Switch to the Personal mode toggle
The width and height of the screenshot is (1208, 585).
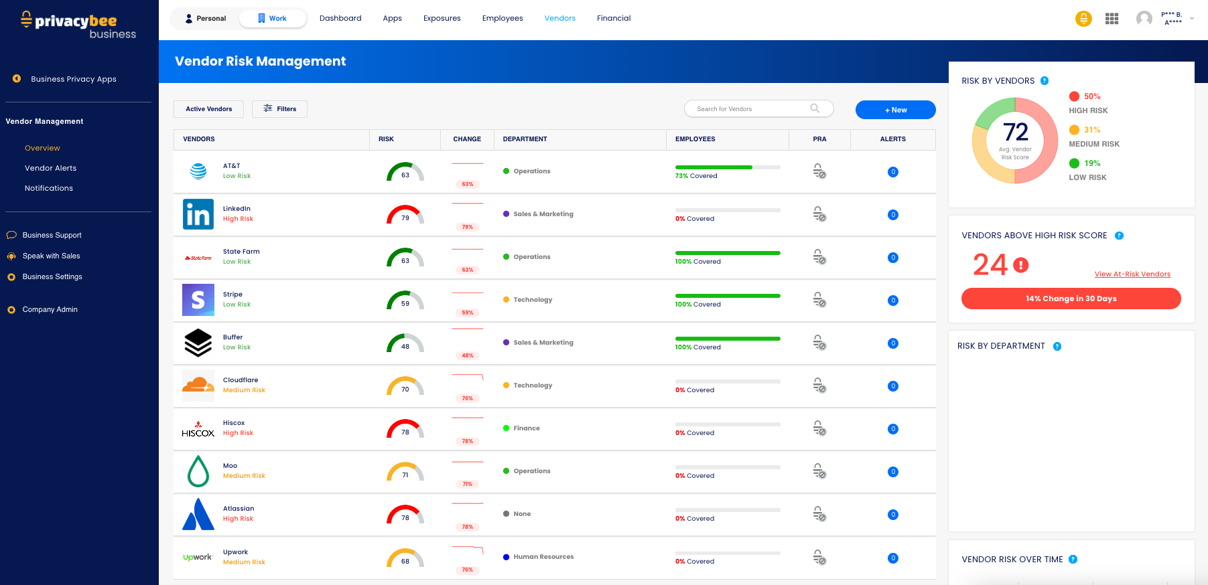click(x=206, y=19)
